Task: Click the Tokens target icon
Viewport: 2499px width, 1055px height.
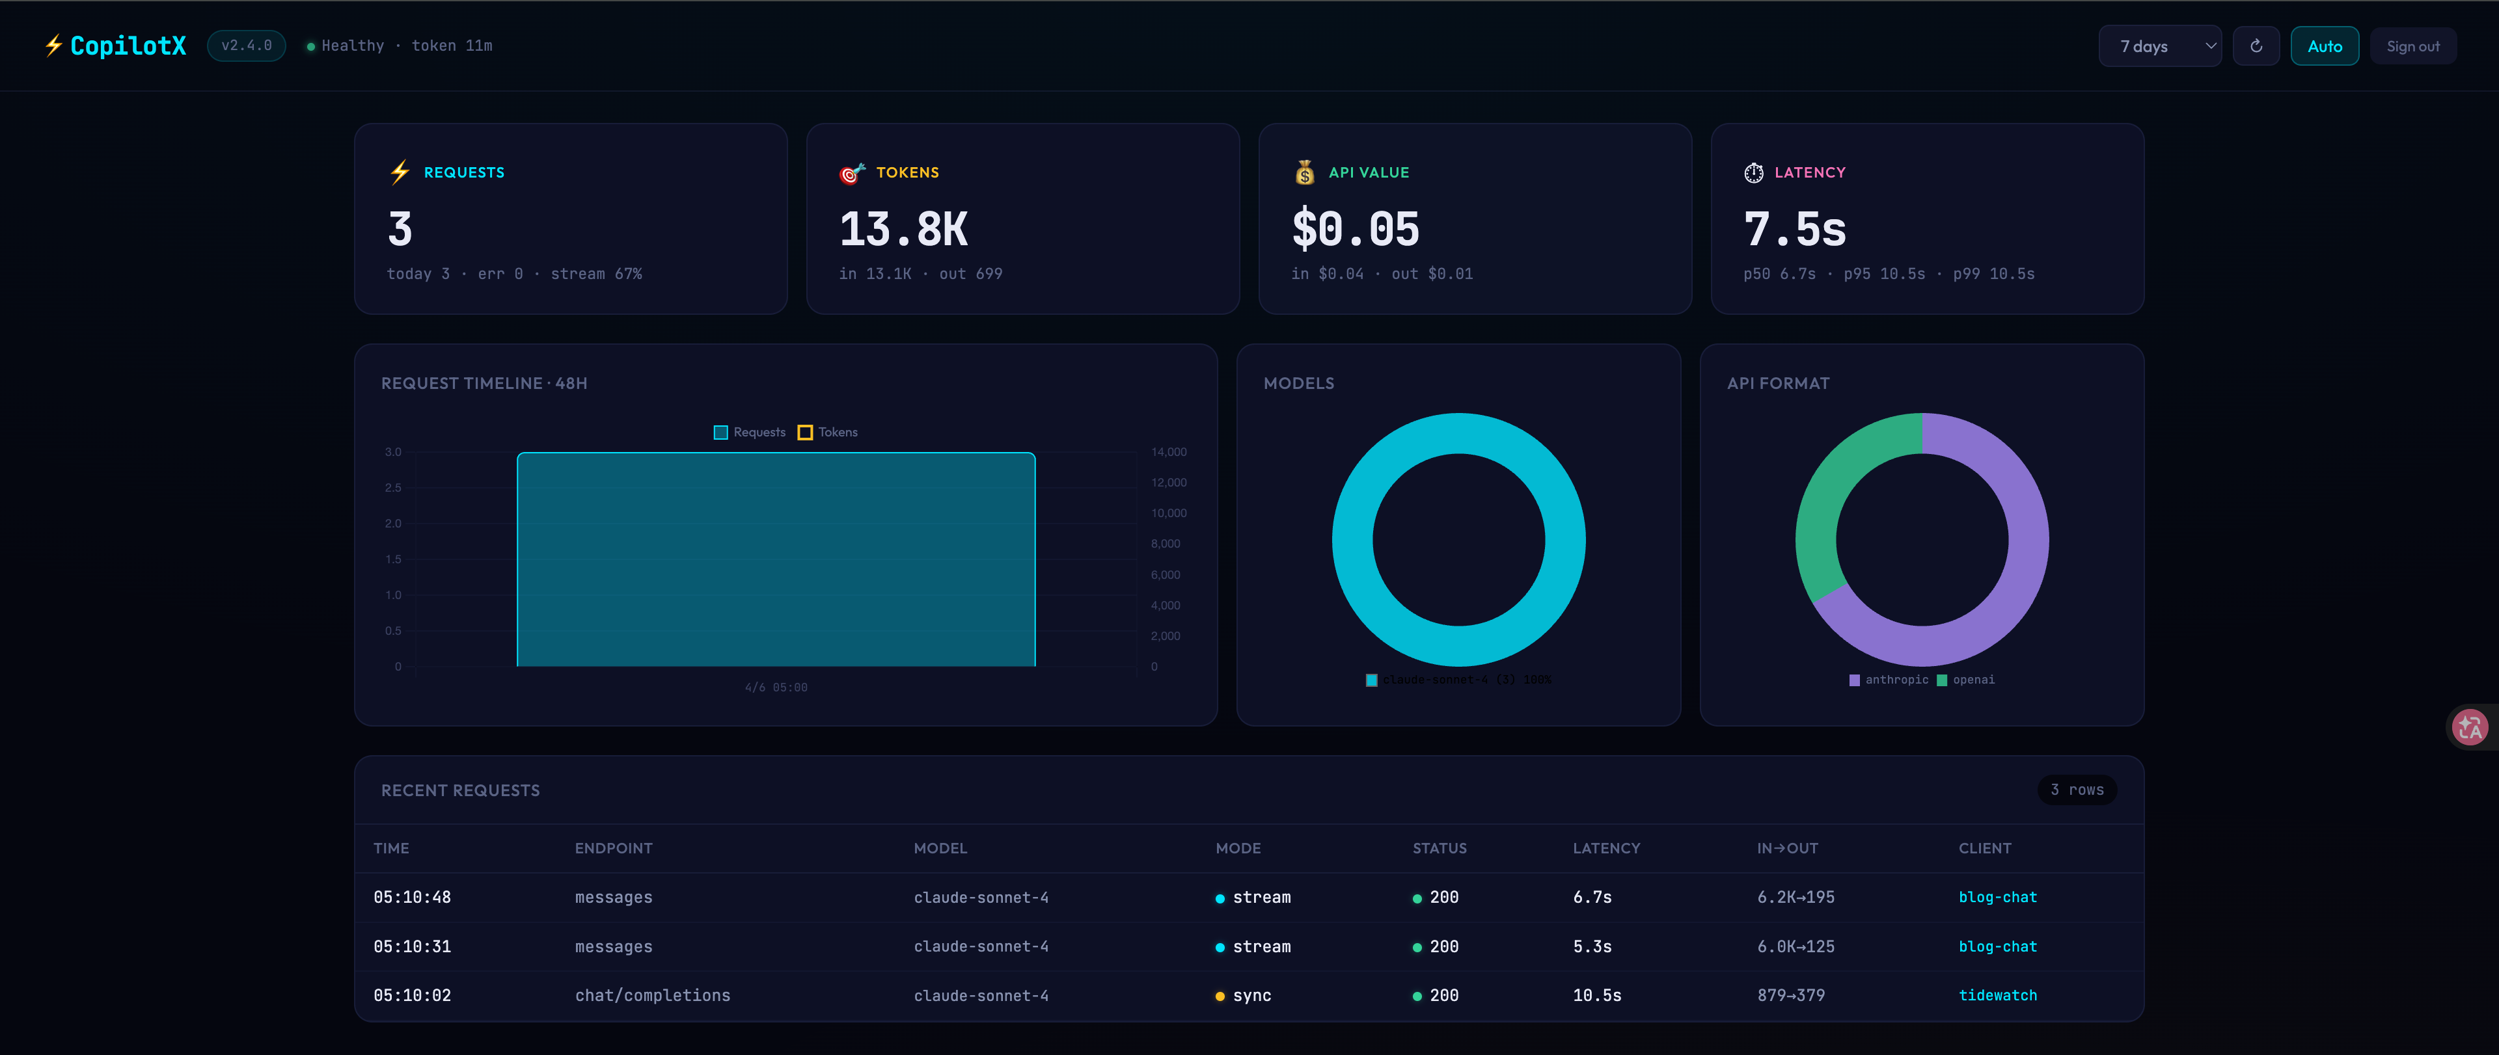Action: (x=852, y=172)
